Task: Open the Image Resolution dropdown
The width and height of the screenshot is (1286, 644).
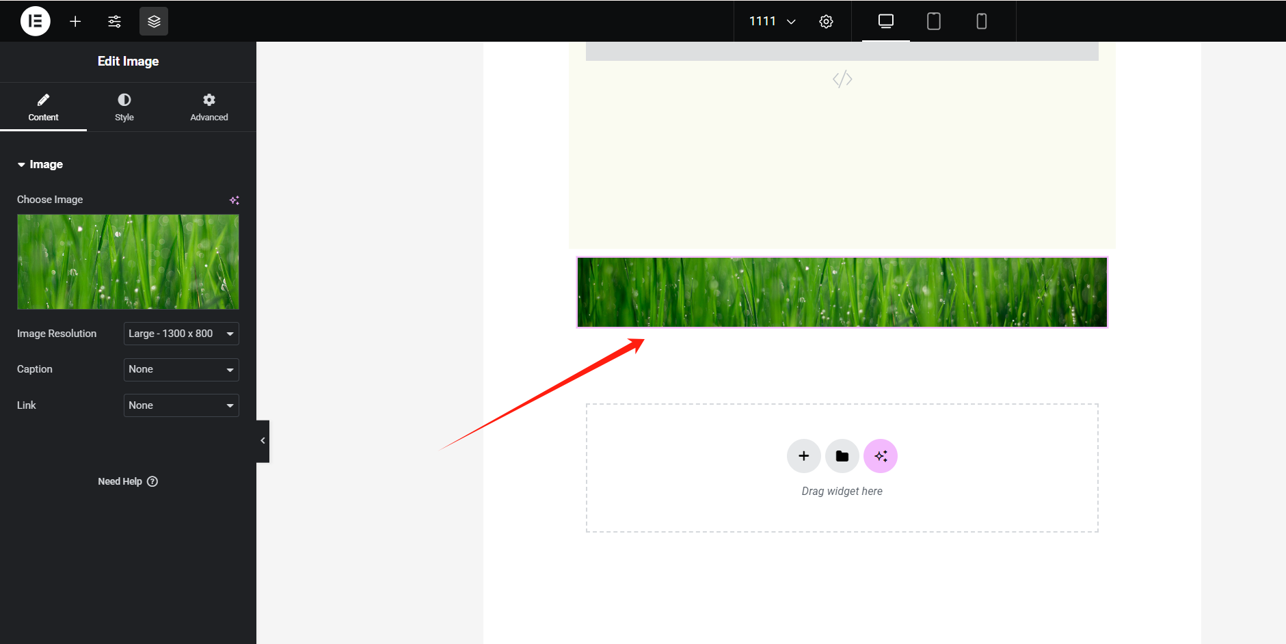Action: 180,333
